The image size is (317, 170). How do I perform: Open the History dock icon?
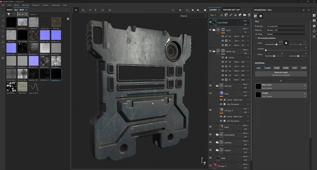314,31
